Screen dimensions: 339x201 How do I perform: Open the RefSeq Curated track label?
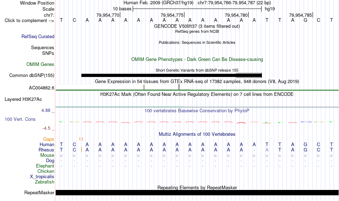[38, 36]
